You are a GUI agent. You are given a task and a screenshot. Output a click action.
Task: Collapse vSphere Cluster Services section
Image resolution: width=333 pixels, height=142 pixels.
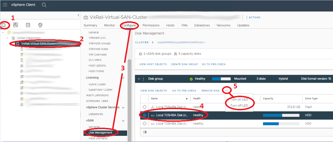tap(123, 107)
